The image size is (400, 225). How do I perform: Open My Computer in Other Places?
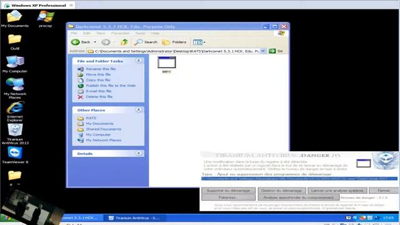[98, 135]
